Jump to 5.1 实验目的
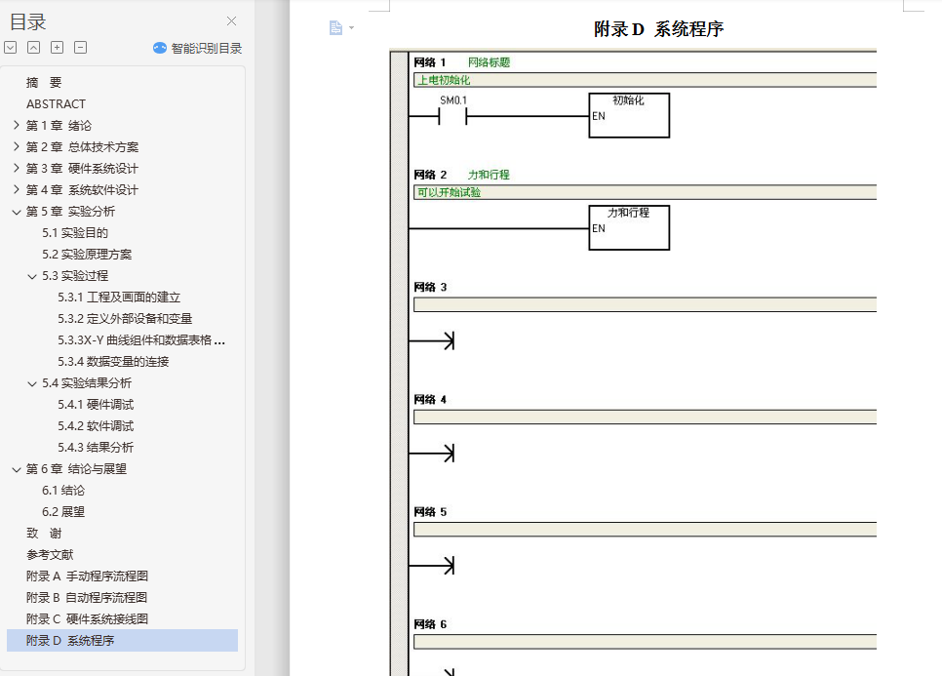The image size is (942, 676). pos(75,233)
